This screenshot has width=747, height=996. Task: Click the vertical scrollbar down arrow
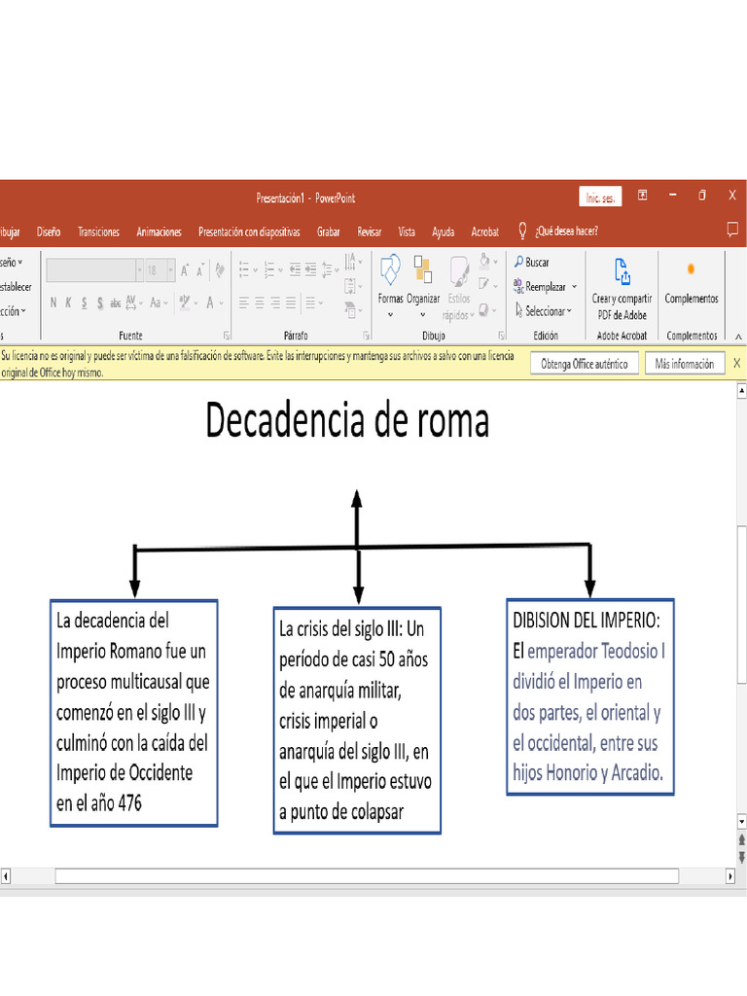[741, 821]
